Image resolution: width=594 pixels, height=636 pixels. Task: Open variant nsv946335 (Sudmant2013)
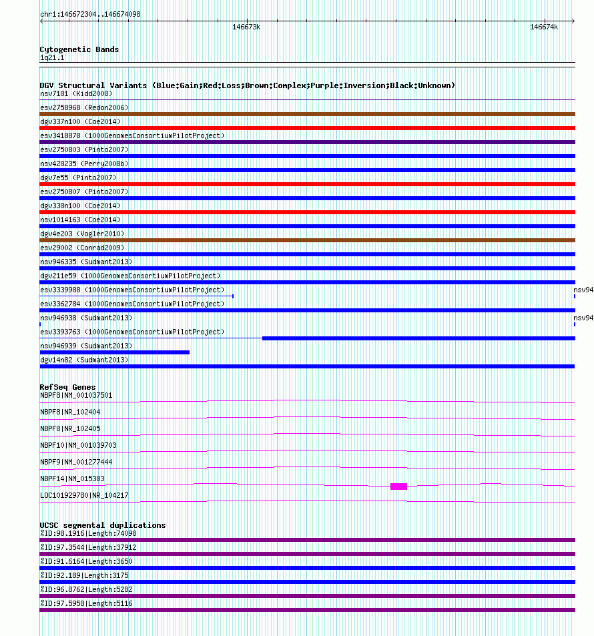point(86,262)
